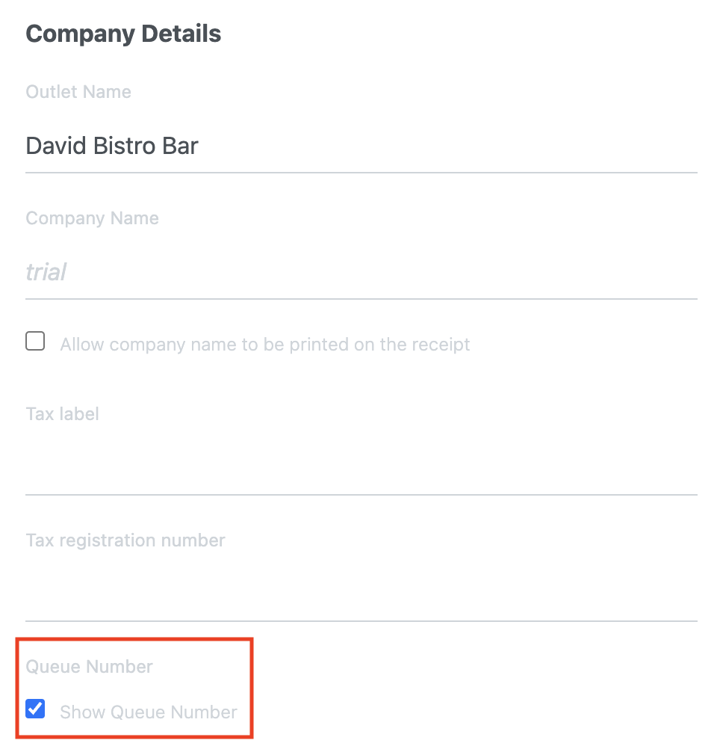717x752 pixels.
Task: Click the "Company Name" field caption
Action: [x=92, y=218]
